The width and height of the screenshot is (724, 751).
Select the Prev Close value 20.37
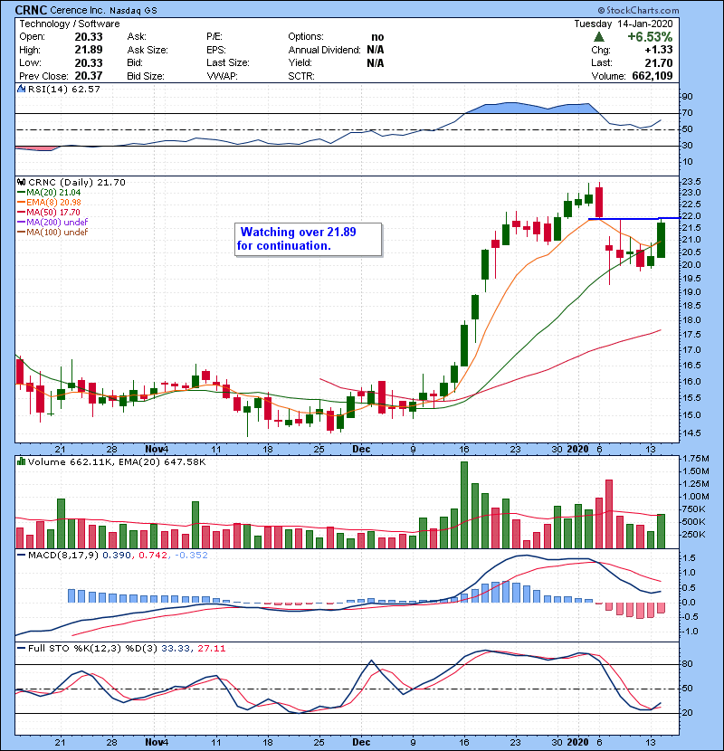click(x=88, y=76)
